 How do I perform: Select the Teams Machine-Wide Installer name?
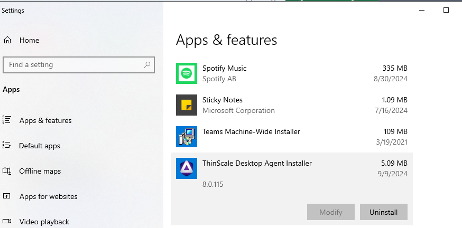251,131
